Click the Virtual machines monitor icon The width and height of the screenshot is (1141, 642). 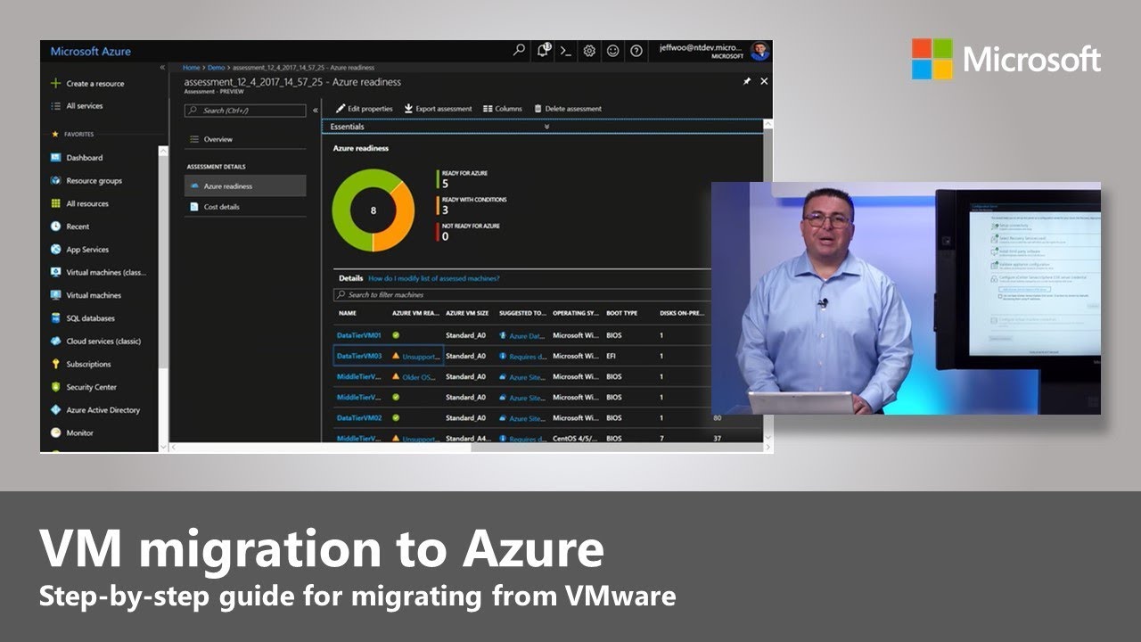click(x=56, y=295)
